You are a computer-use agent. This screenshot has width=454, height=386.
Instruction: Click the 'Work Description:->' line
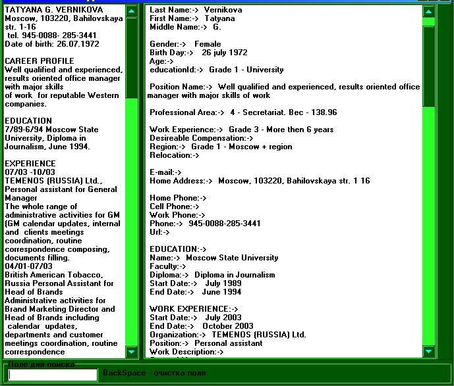tap(186, 352)
